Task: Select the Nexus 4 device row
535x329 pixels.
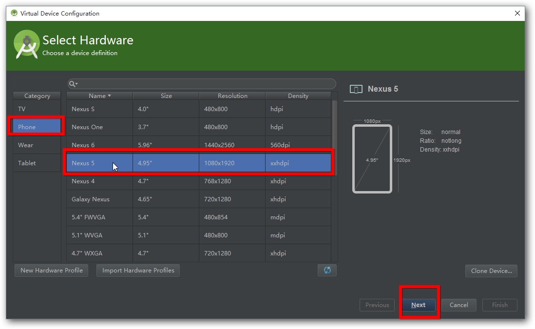Action: pos(199,181)
